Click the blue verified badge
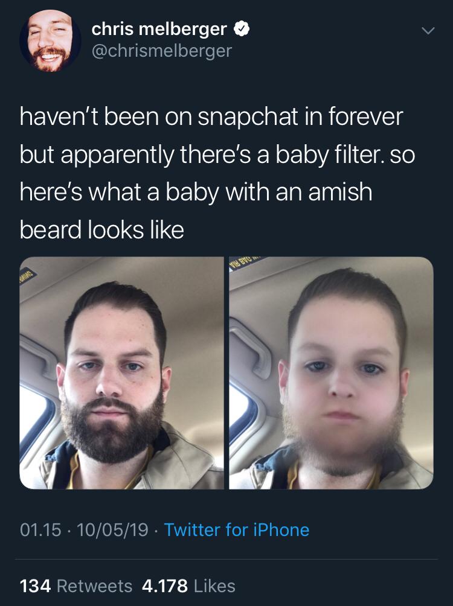This screenshot has width=453, height=606. 242,30
